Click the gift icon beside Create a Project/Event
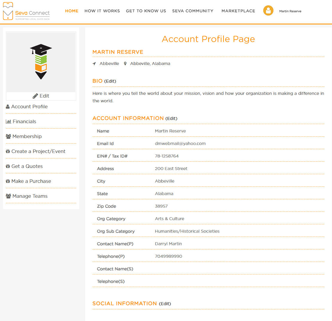Screen dimensions: 332x321 pyautogui.click(x=8, y=152)
